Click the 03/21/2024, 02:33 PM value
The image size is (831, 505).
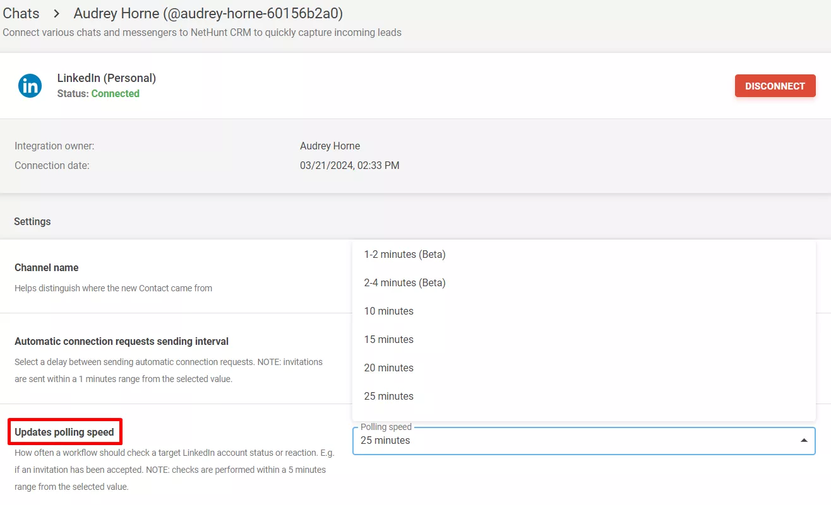(350, 166)
